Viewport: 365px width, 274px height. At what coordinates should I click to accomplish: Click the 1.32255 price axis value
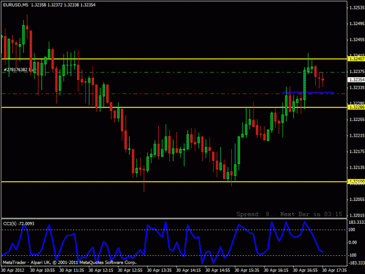357,119
